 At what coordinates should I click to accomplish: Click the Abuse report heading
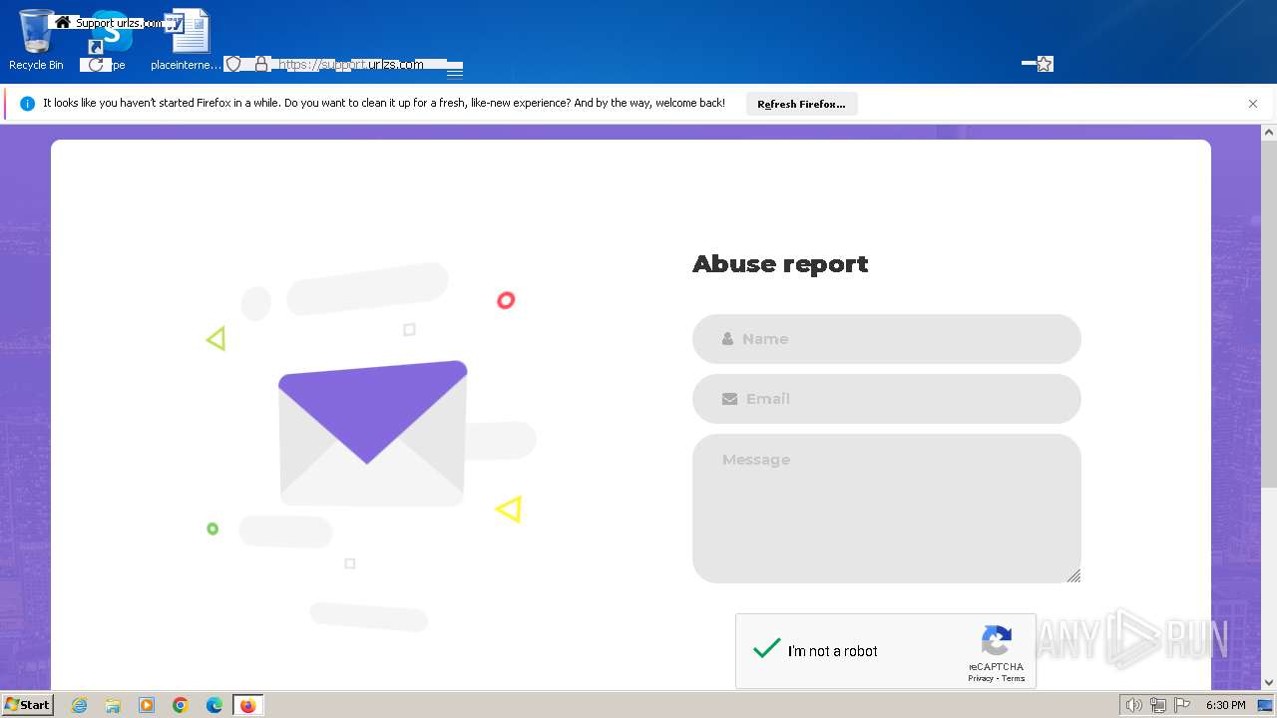[780, 264]
